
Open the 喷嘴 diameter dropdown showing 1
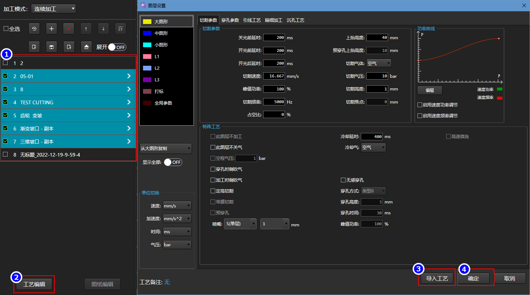(x=275, y=224)
